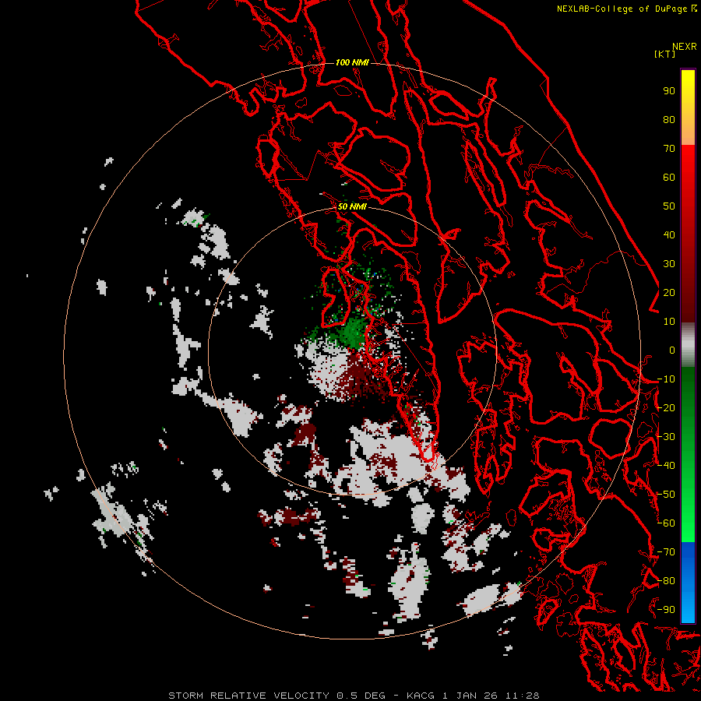Viewport: 701px width, 701px height.
Task: Click the blue bottom segment of color bar
Action: (688, 583)
